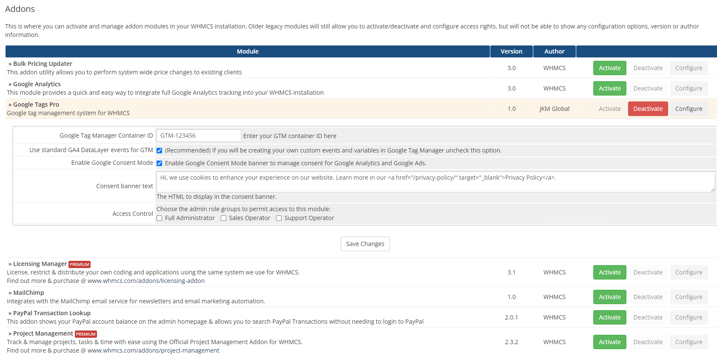
Task: Uncheck Use standard GA4 DataLayer events
Action: coord(159,150)
